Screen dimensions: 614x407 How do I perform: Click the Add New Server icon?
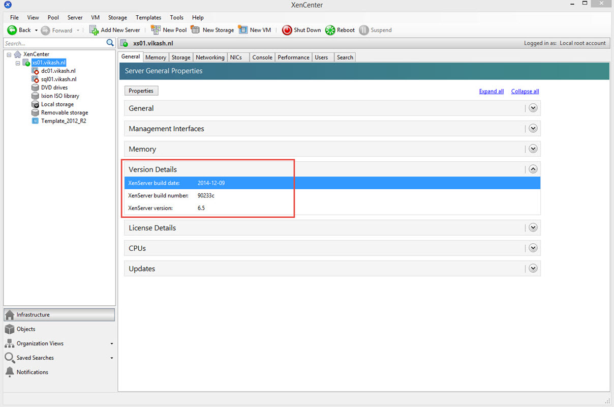coord(94,30)
